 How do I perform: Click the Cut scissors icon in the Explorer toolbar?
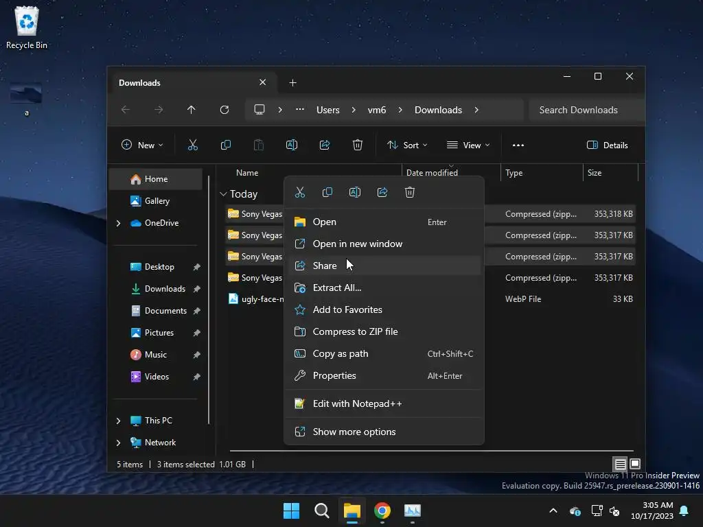[193, 145]
